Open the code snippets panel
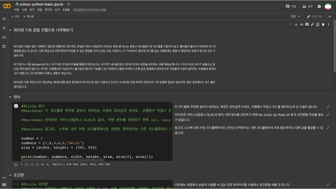 coord(4,178)
